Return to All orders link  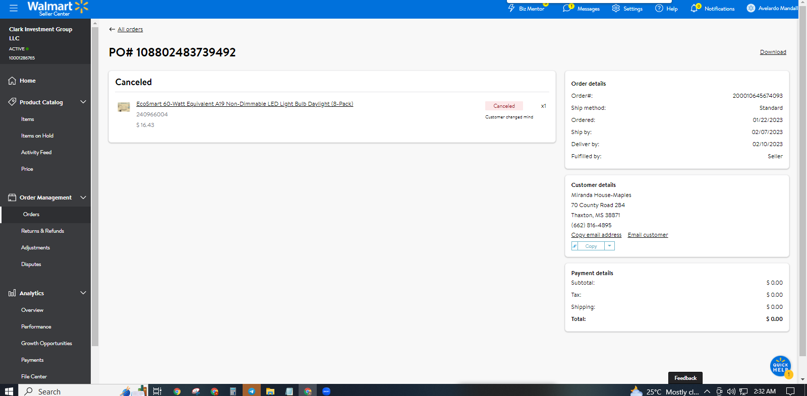click(130, 29)
